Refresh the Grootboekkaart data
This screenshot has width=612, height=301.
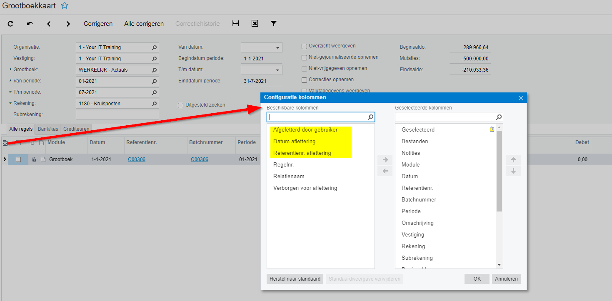pyautogui.click(x=10, y=24)
